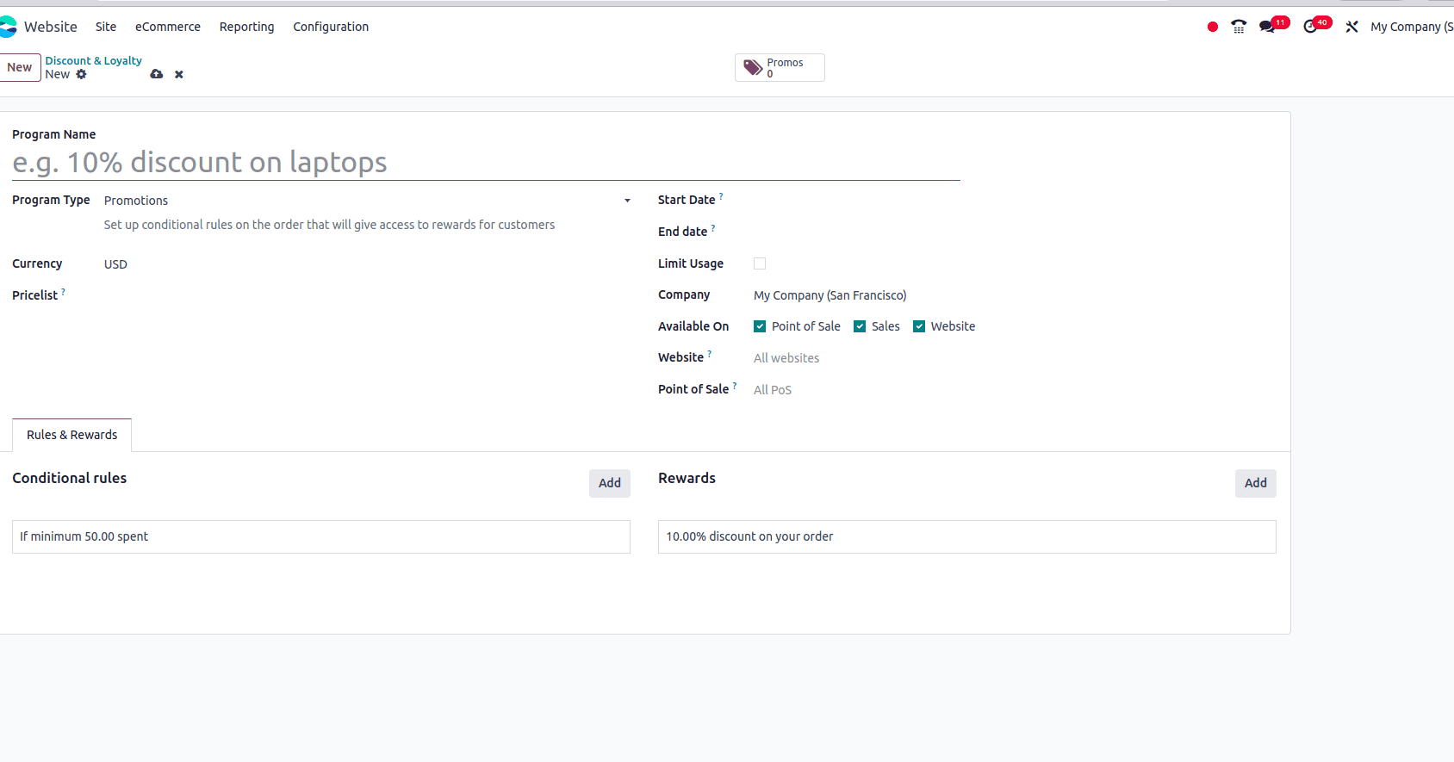Click the Program Name input field
Image resolution: width=1454 pixels, height=762 pixels.
point(486,162)
